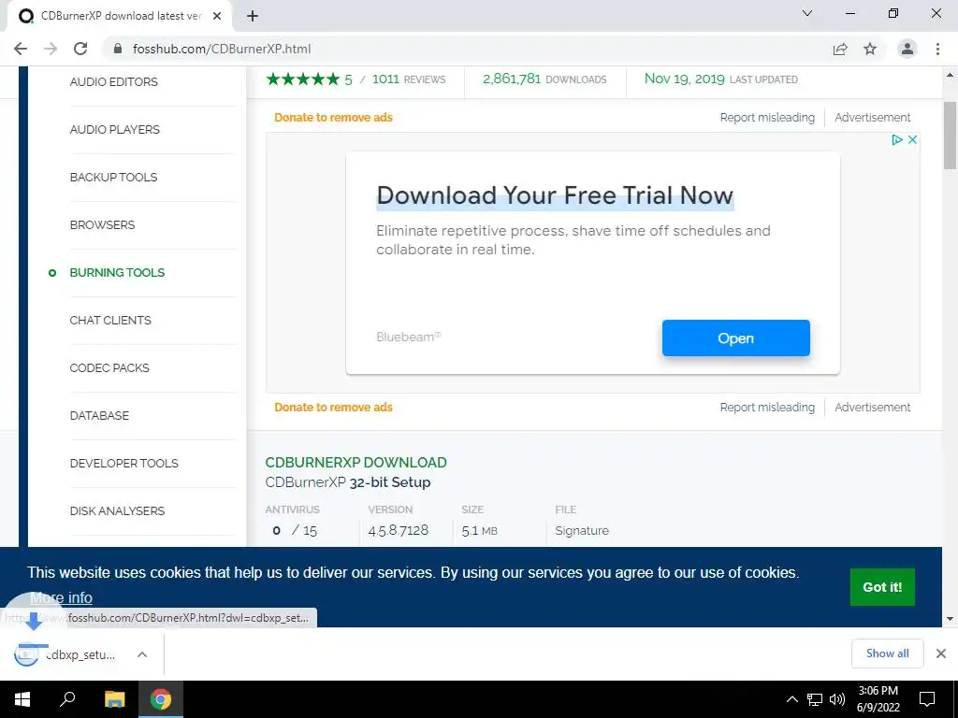Click the AdChoices triangle icon on the ad
The height and width of the screenshot is (718, 958).
(897, 140)
